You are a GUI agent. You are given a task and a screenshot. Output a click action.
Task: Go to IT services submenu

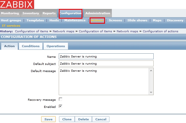(x=11, y=25)
